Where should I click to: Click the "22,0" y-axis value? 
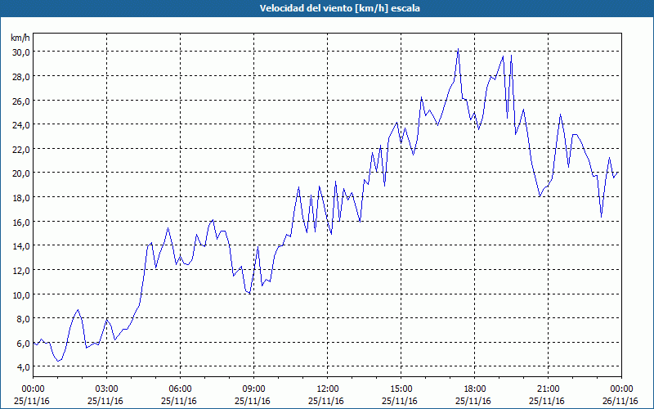tap(20, 149)
